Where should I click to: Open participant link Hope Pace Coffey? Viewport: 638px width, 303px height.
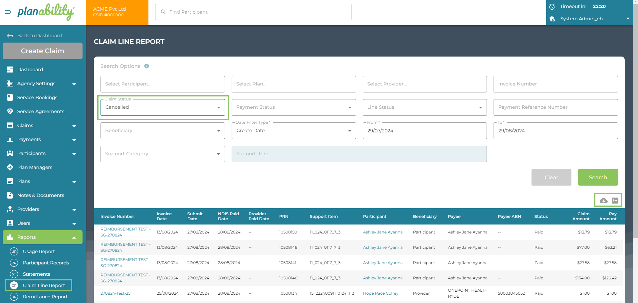pyautogui.click(x=380, y=293)
